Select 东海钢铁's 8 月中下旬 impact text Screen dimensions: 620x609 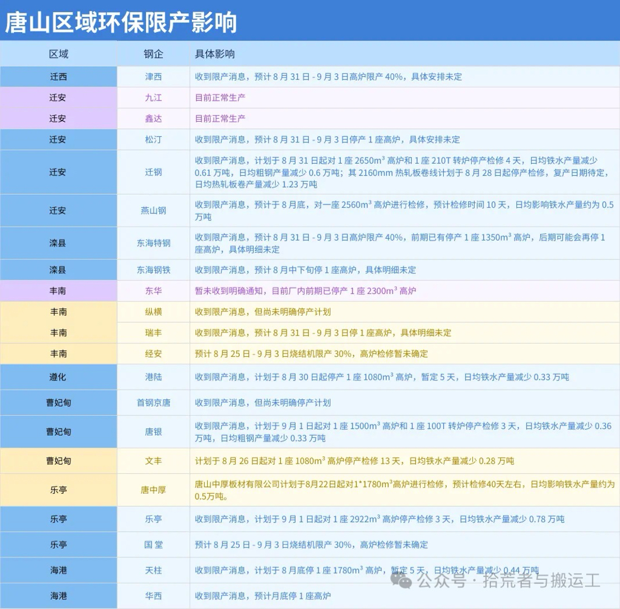tap(305, 270)
